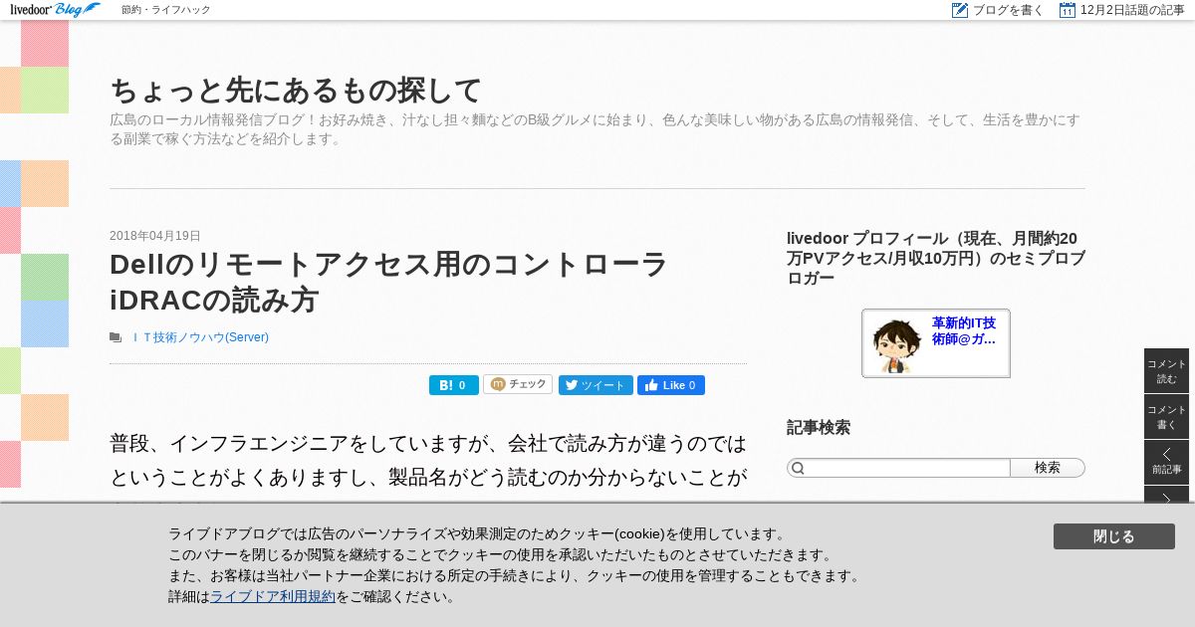Click the Facebook Like button
This screenshot has width=1195, height=627.
tap(671, 385)
